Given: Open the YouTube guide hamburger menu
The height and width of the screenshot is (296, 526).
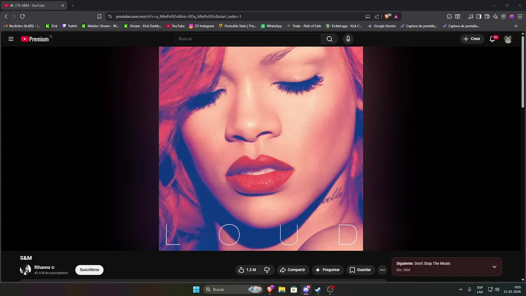Looking at the screenshot, I should (11, 39).
